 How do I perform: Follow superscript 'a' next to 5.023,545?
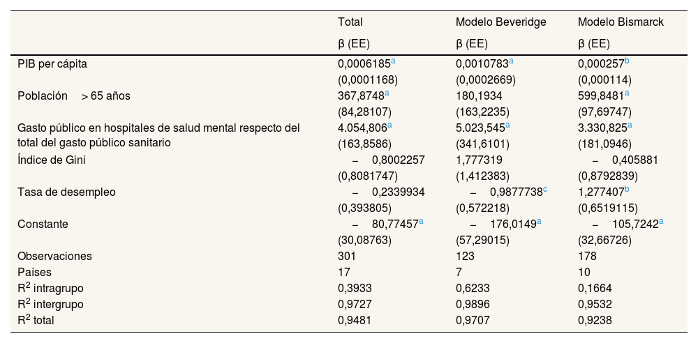[507, 125]
